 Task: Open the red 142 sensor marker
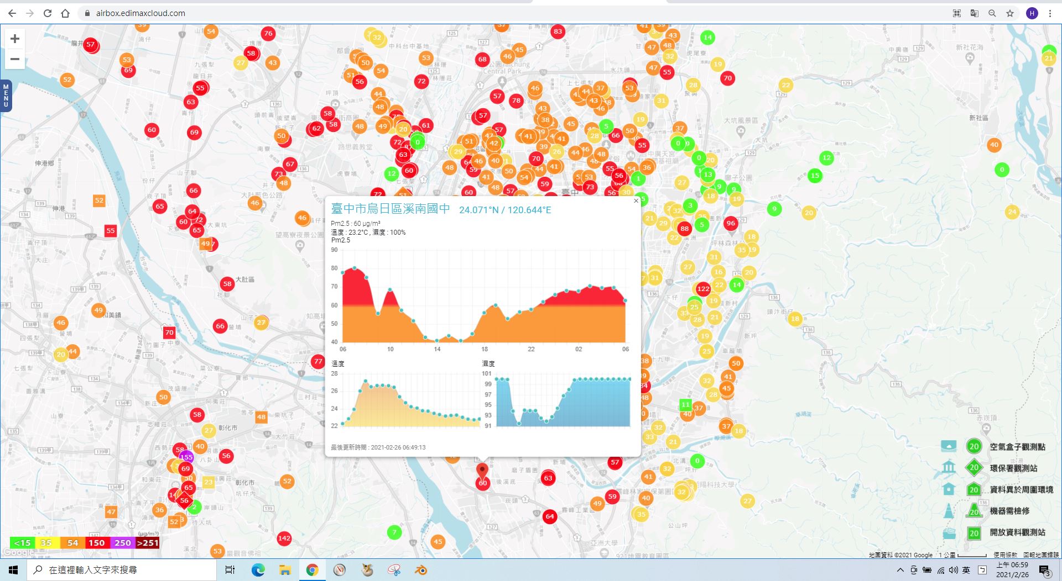(284, 538)
